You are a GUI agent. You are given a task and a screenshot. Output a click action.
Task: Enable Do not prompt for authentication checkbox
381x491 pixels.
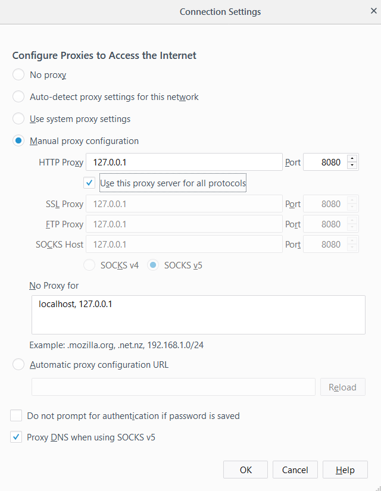16,416
